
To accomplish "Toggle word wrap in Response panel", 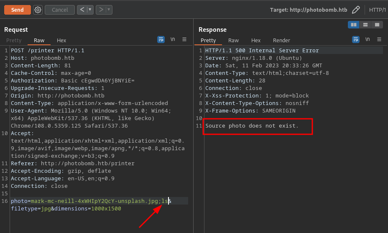I will pyautogui.click(x=356, y=39).
